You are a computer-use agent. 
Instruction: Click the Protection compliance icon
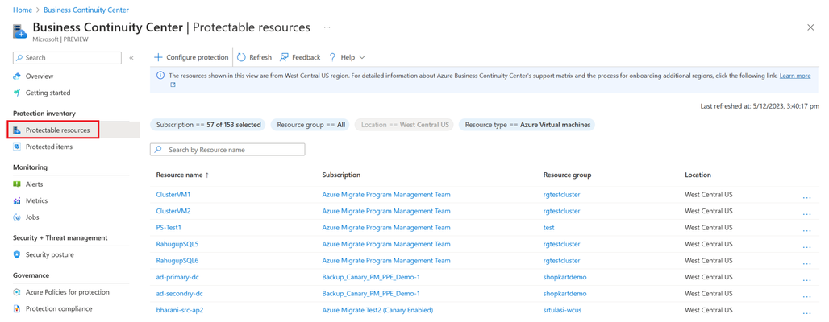click(x=17, y=308)
